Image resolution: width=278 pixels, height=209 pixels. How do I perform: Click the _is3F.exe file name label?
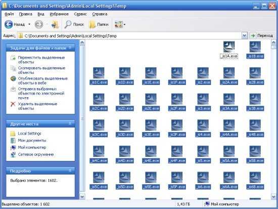point(177,135)
